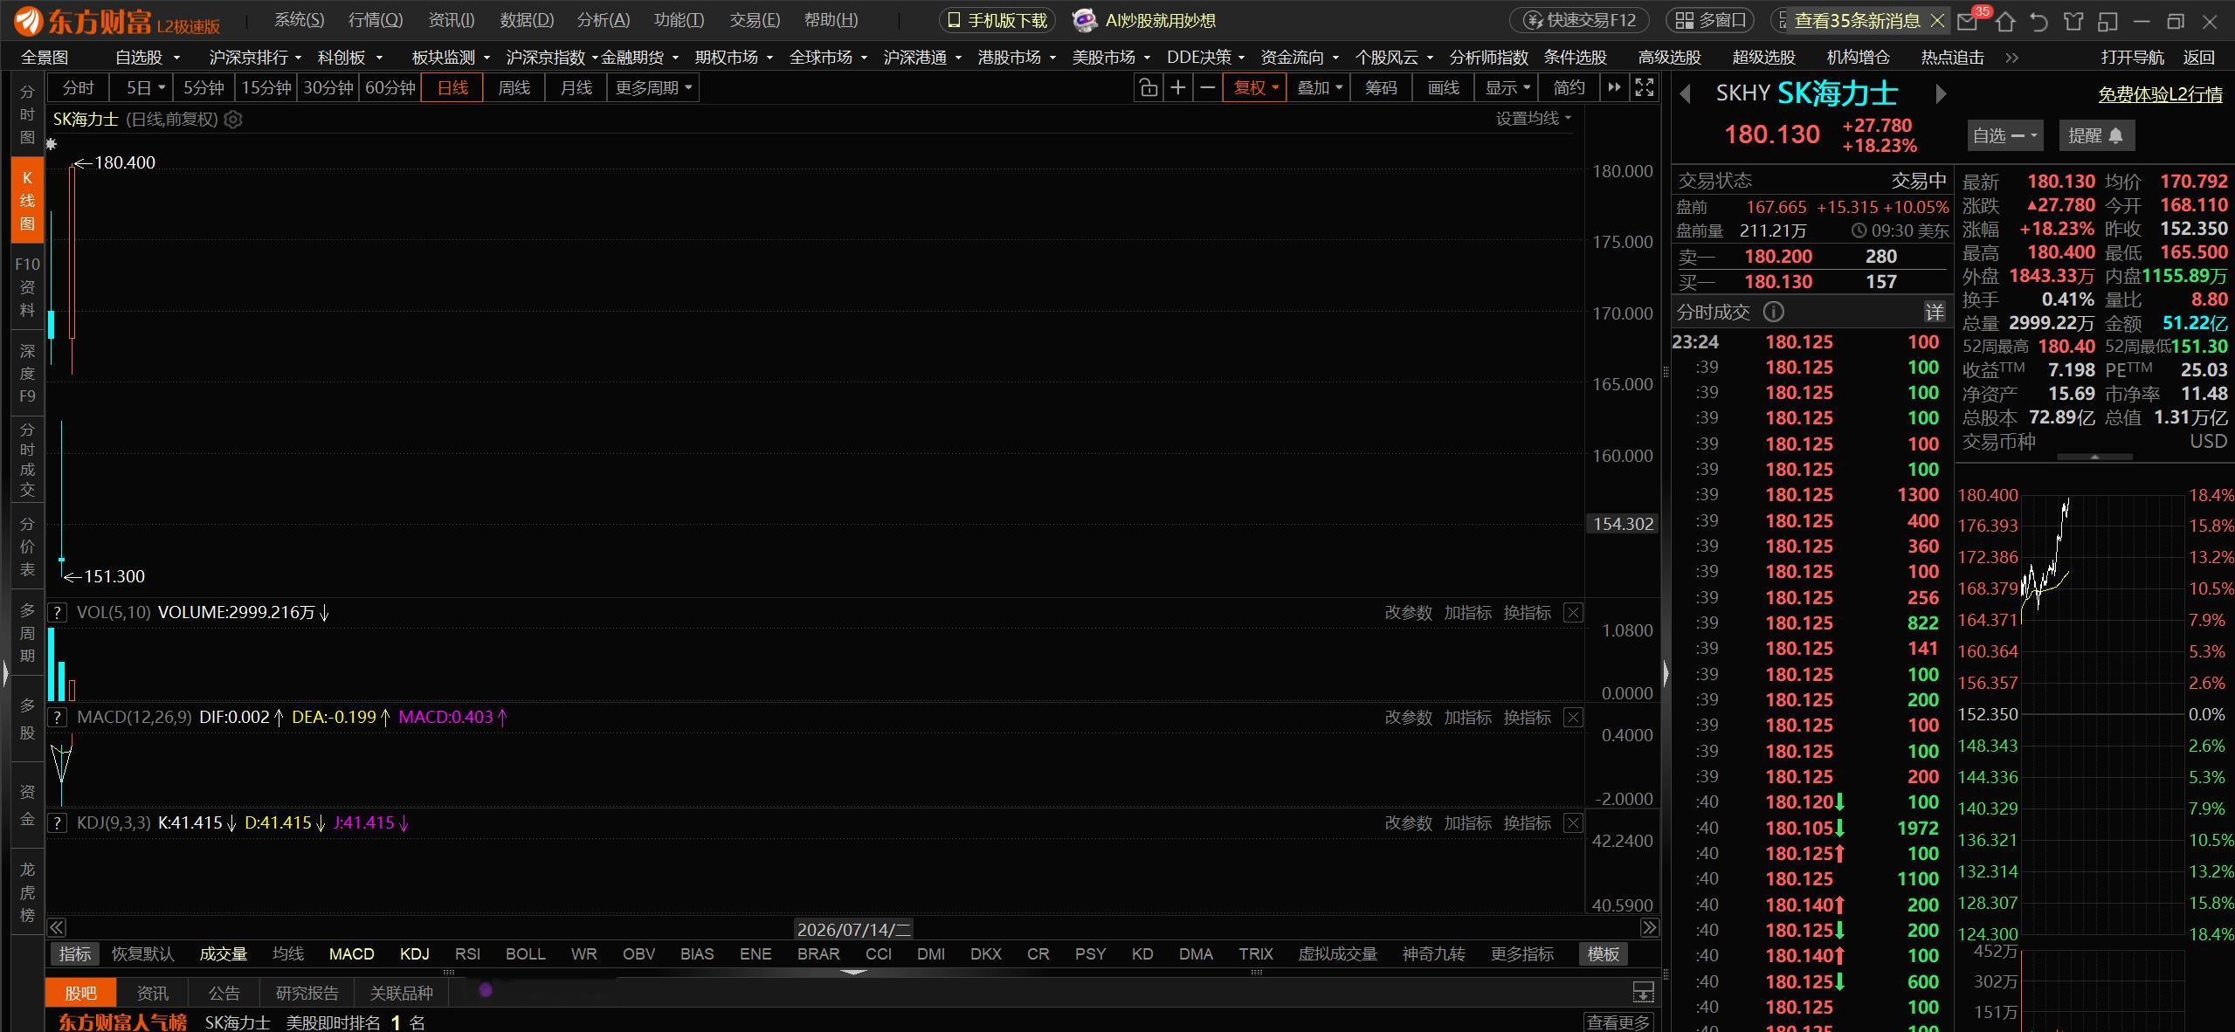The width and height of the screenshot is (2235, 1032).
Task: Click 多窗口 button
Action: coord(1712,20)
